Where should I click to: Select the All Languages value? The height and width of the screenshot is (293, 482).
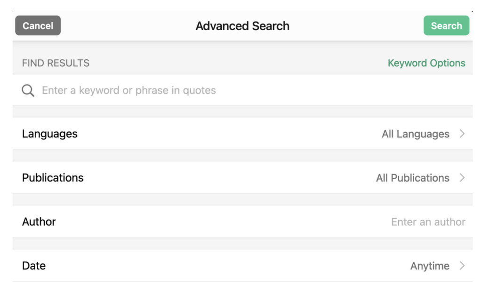click(415, 134)
